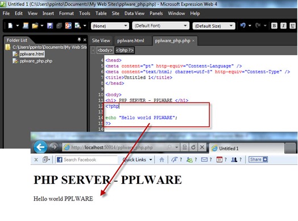Open the Help menu

[195, 13]
